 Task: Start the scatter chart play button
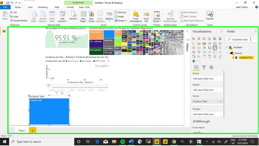click(49, 85)
